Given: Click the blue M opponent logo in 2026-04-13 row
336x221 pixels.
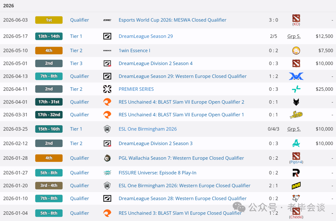Looking at the screenshot, I should point(296,76).
